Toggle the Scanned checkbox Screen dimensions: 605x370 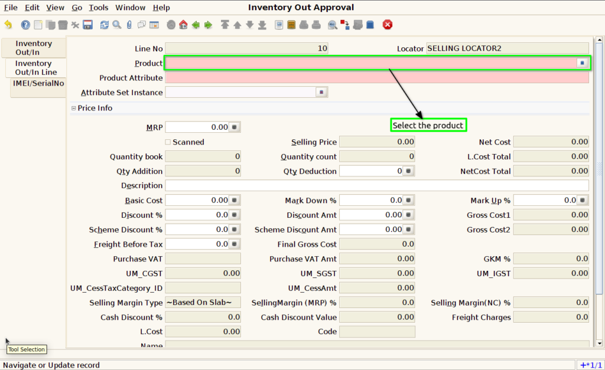pyautogui.click(x=168, y=142)
